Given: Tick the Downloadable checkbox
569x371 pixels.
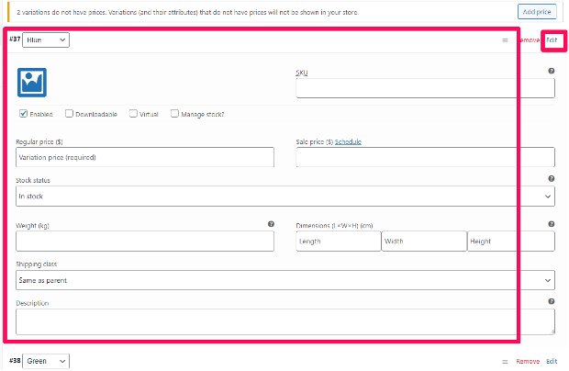Looking at the screenshot, I should [x=69, y=114].
